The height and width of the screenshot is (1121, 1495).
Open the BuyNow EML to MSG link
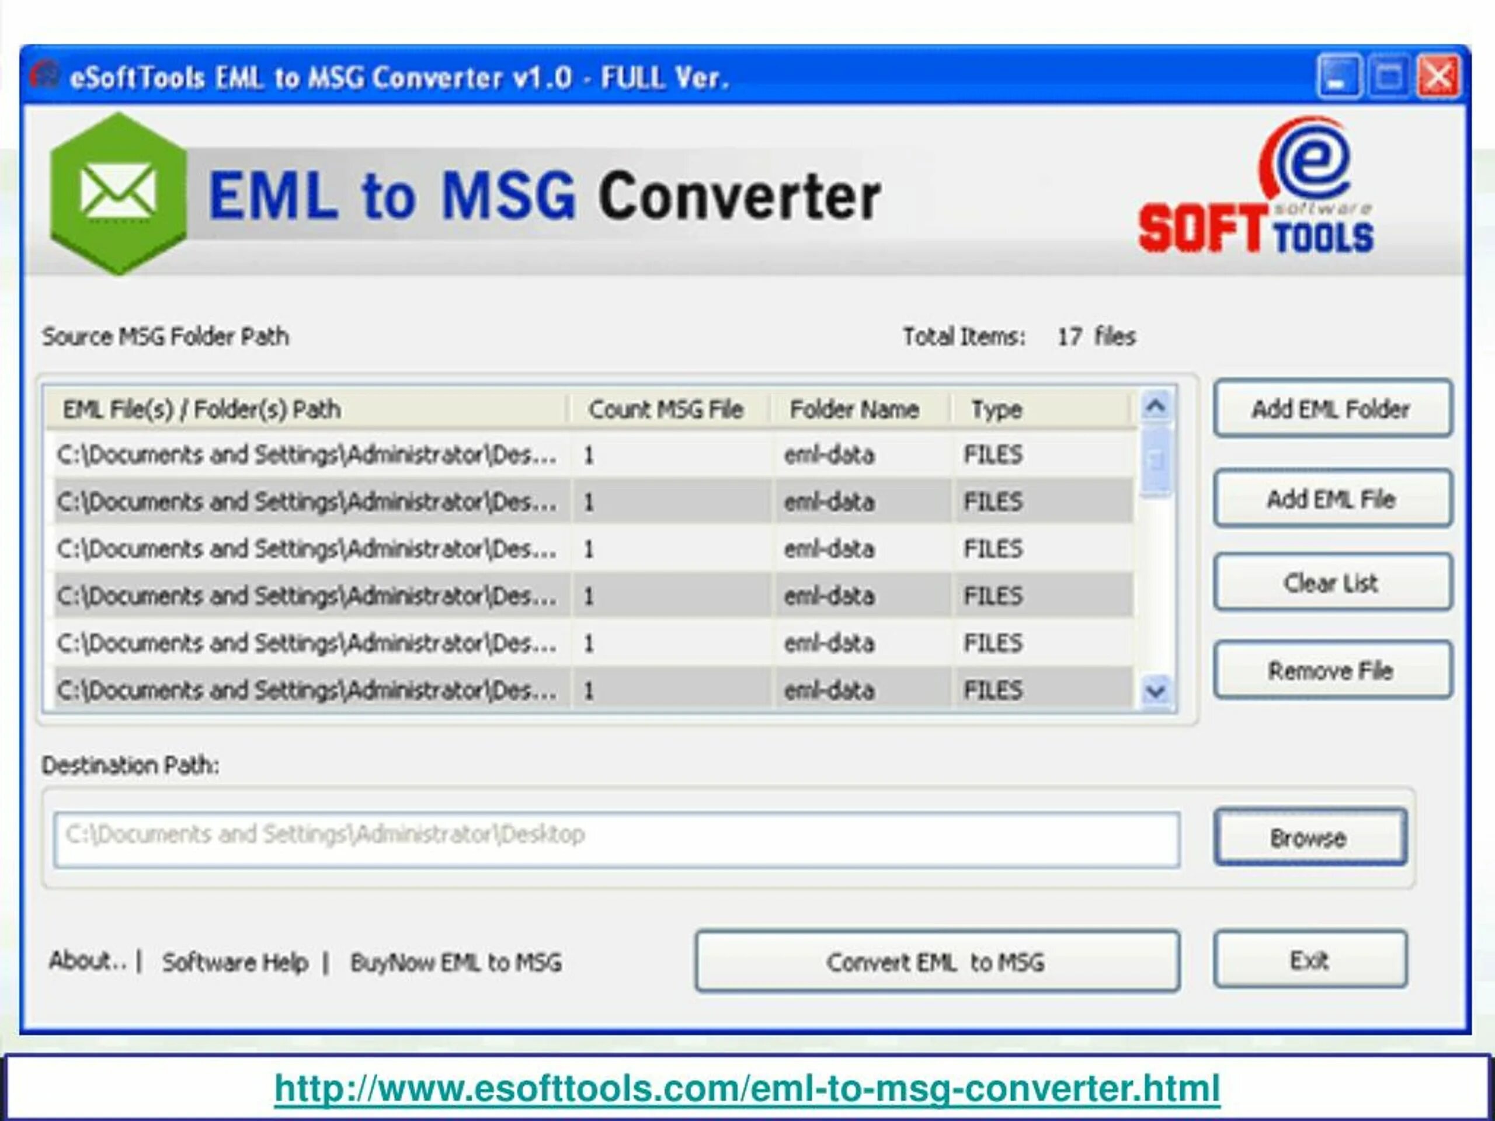click(x=456, y=962)
